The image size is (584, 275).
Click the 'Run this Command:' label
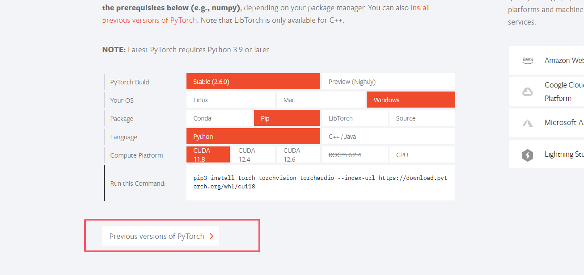[x=138, y=183]
